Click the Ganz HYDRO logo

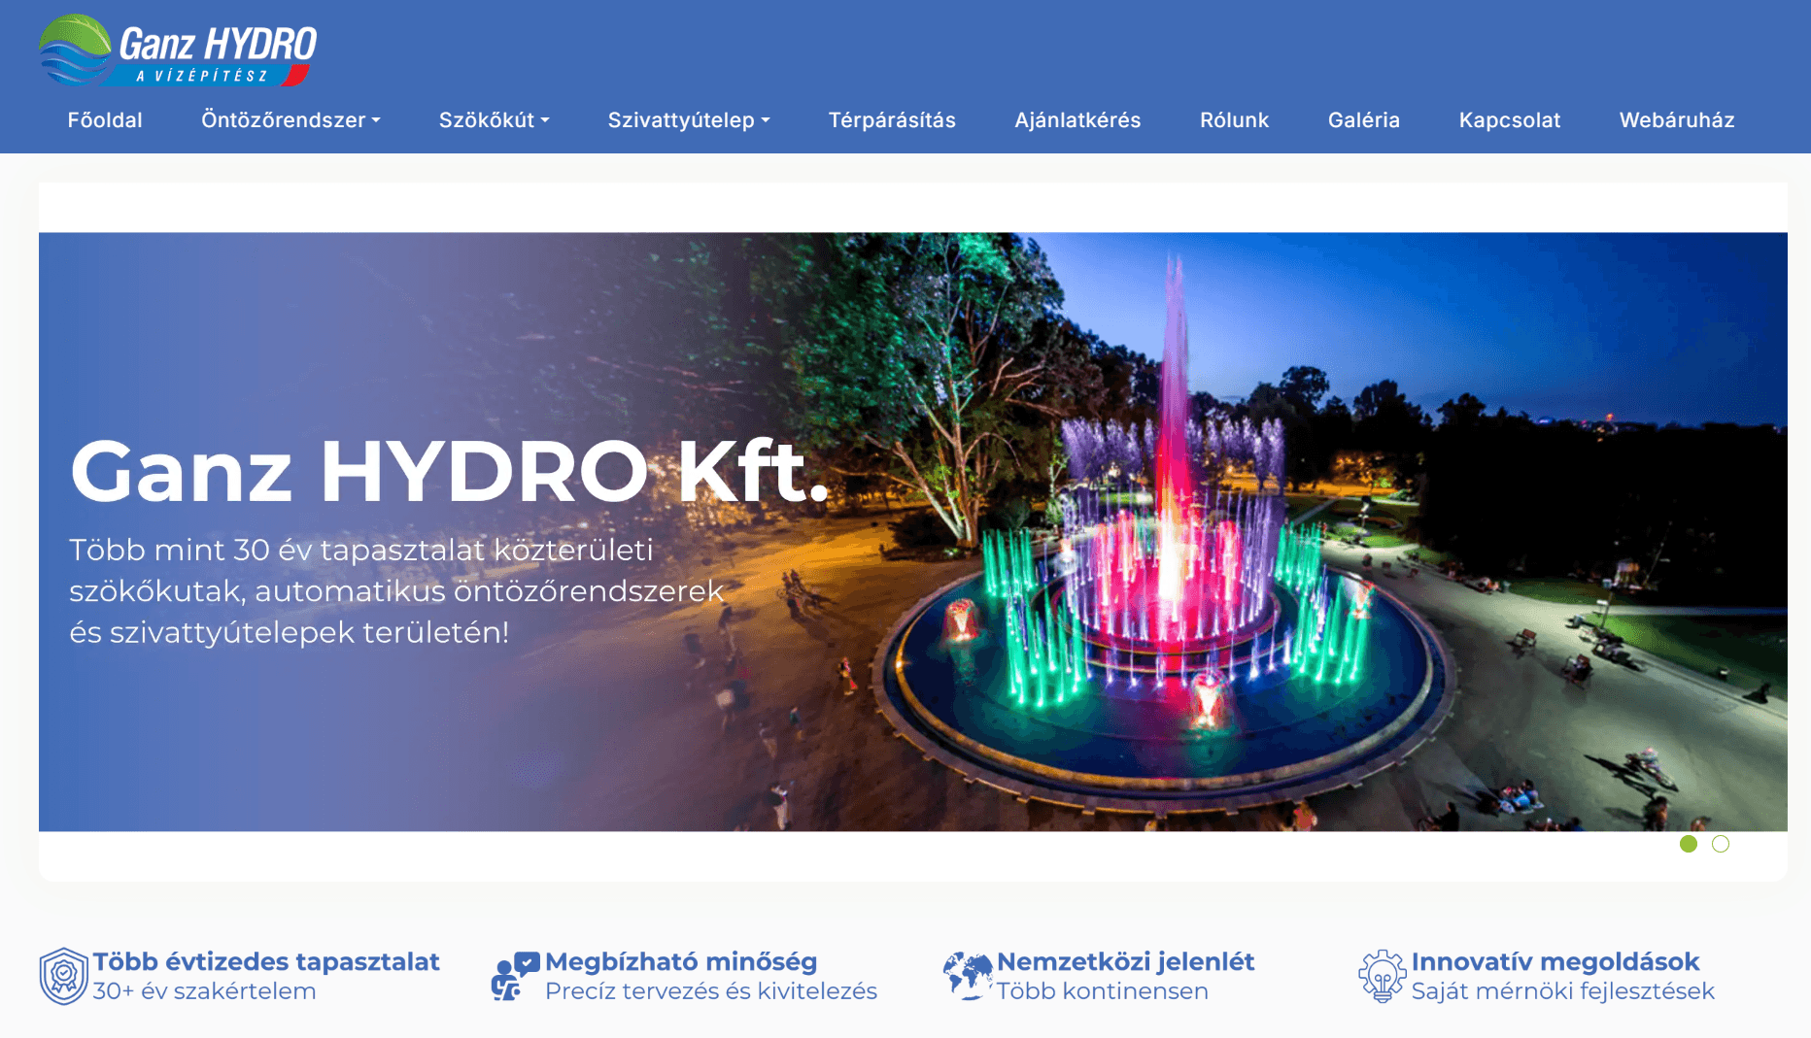(x=178, y=50)
